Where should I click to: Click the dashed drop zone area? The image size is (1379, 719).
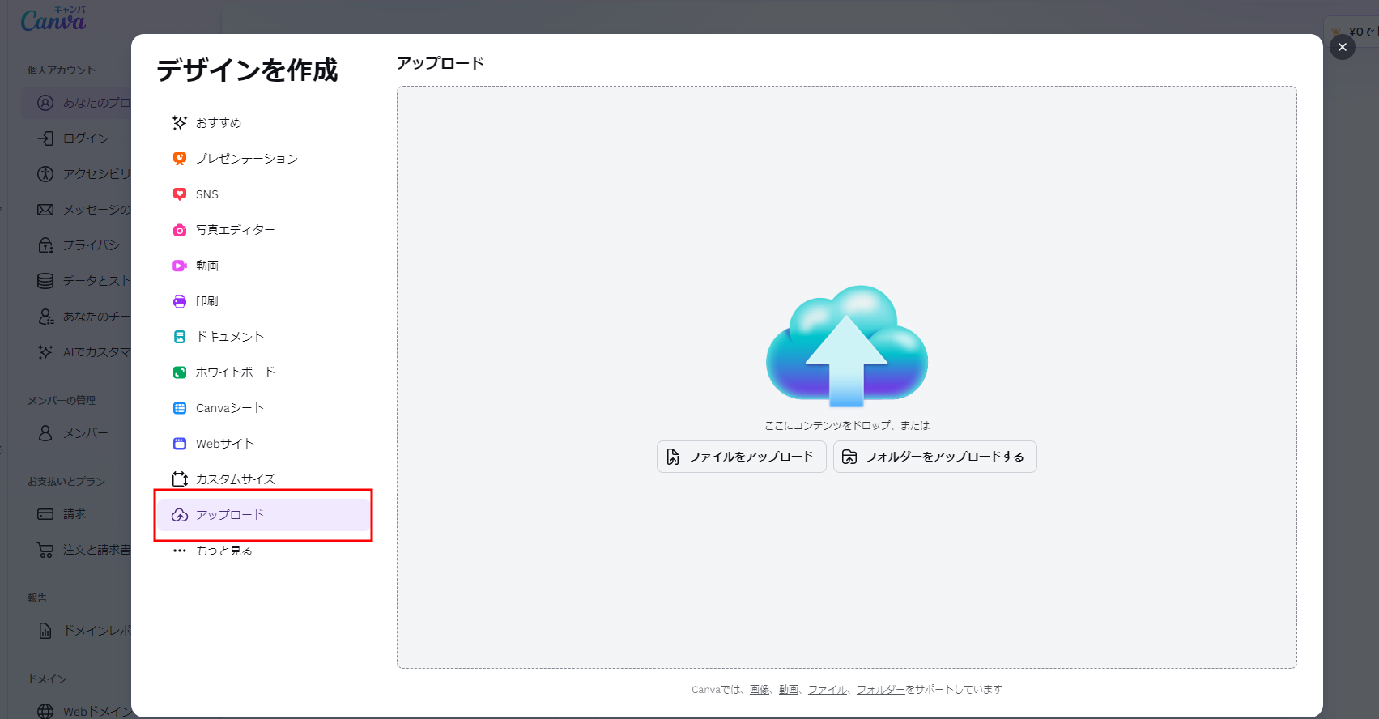point(847,377)
